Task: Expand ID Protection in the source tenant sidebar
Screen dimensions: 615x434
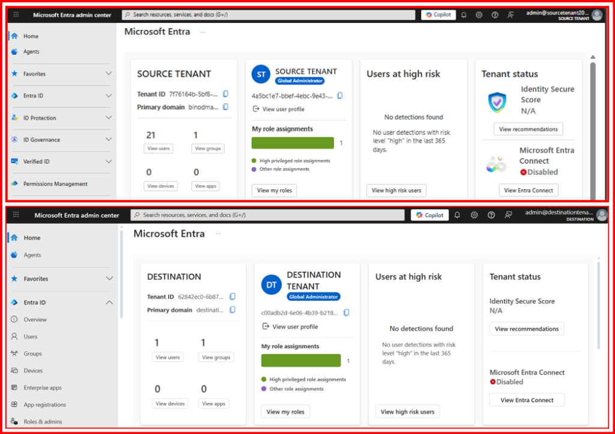Action: (x=108, y=118)
